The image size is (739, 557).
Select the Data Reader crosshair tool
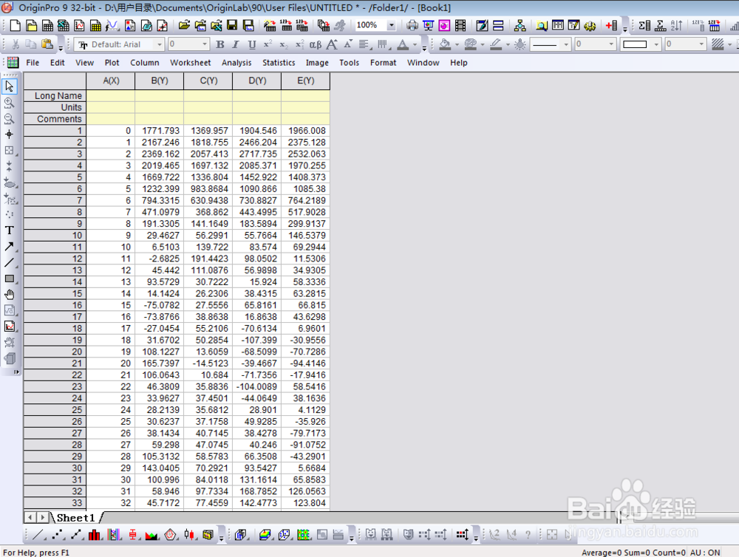point(10,134)
